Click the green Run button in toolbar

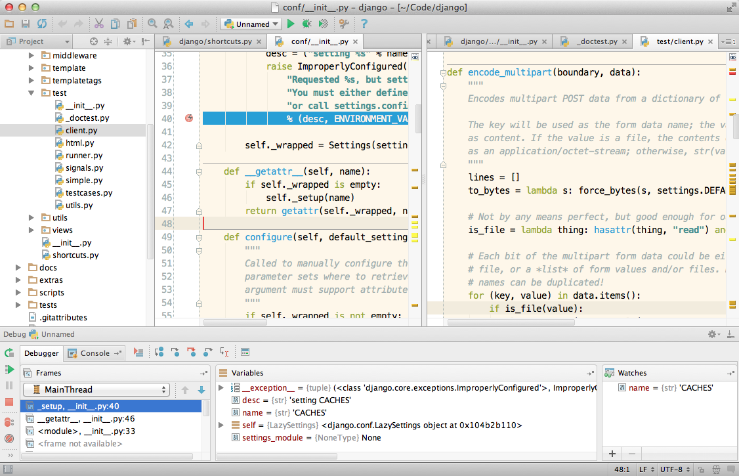[x=291, y=24]
